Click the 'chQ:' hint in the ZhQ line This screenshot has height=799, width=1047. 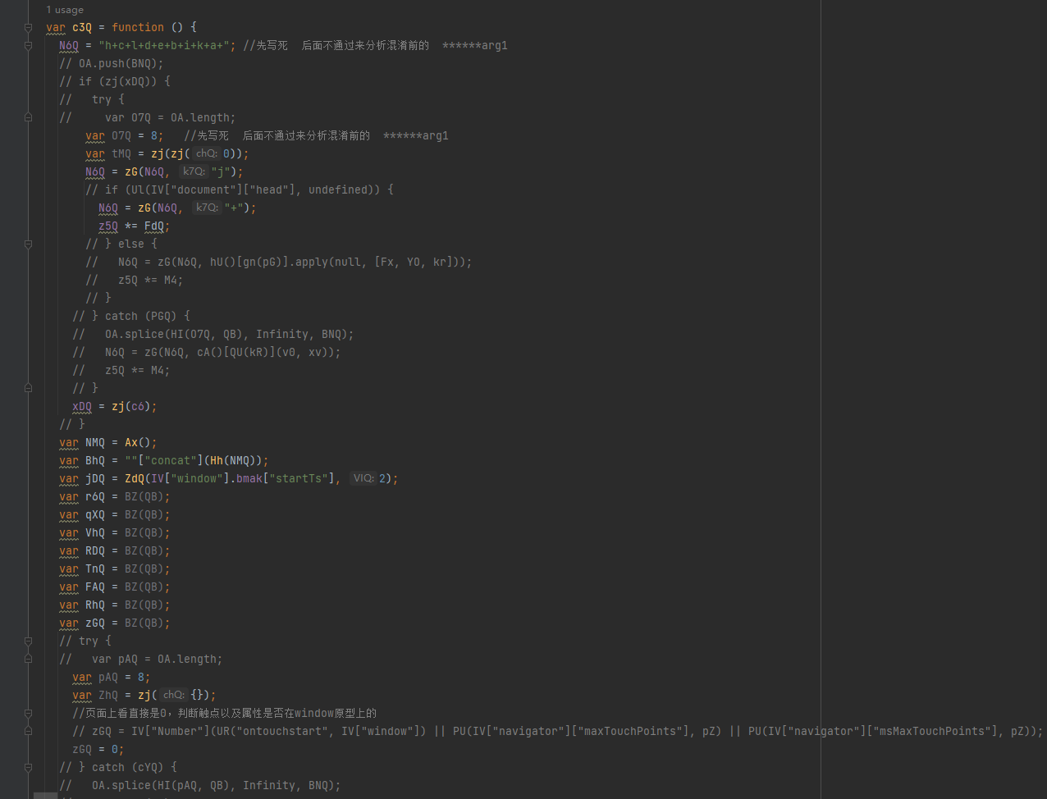(x=174, y=695)
